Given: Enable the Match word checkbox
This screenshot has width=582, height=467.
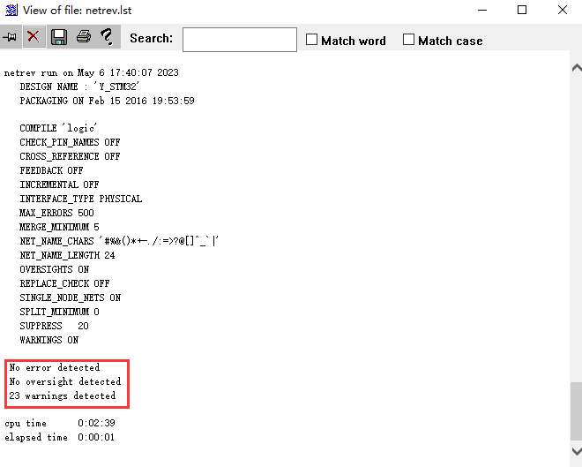Looking at the screenshot, I should (312, 40).
